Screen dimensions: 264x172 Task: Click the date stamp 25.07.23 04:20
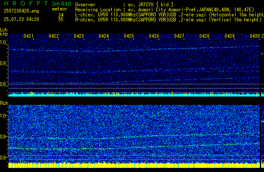(21, 19)
